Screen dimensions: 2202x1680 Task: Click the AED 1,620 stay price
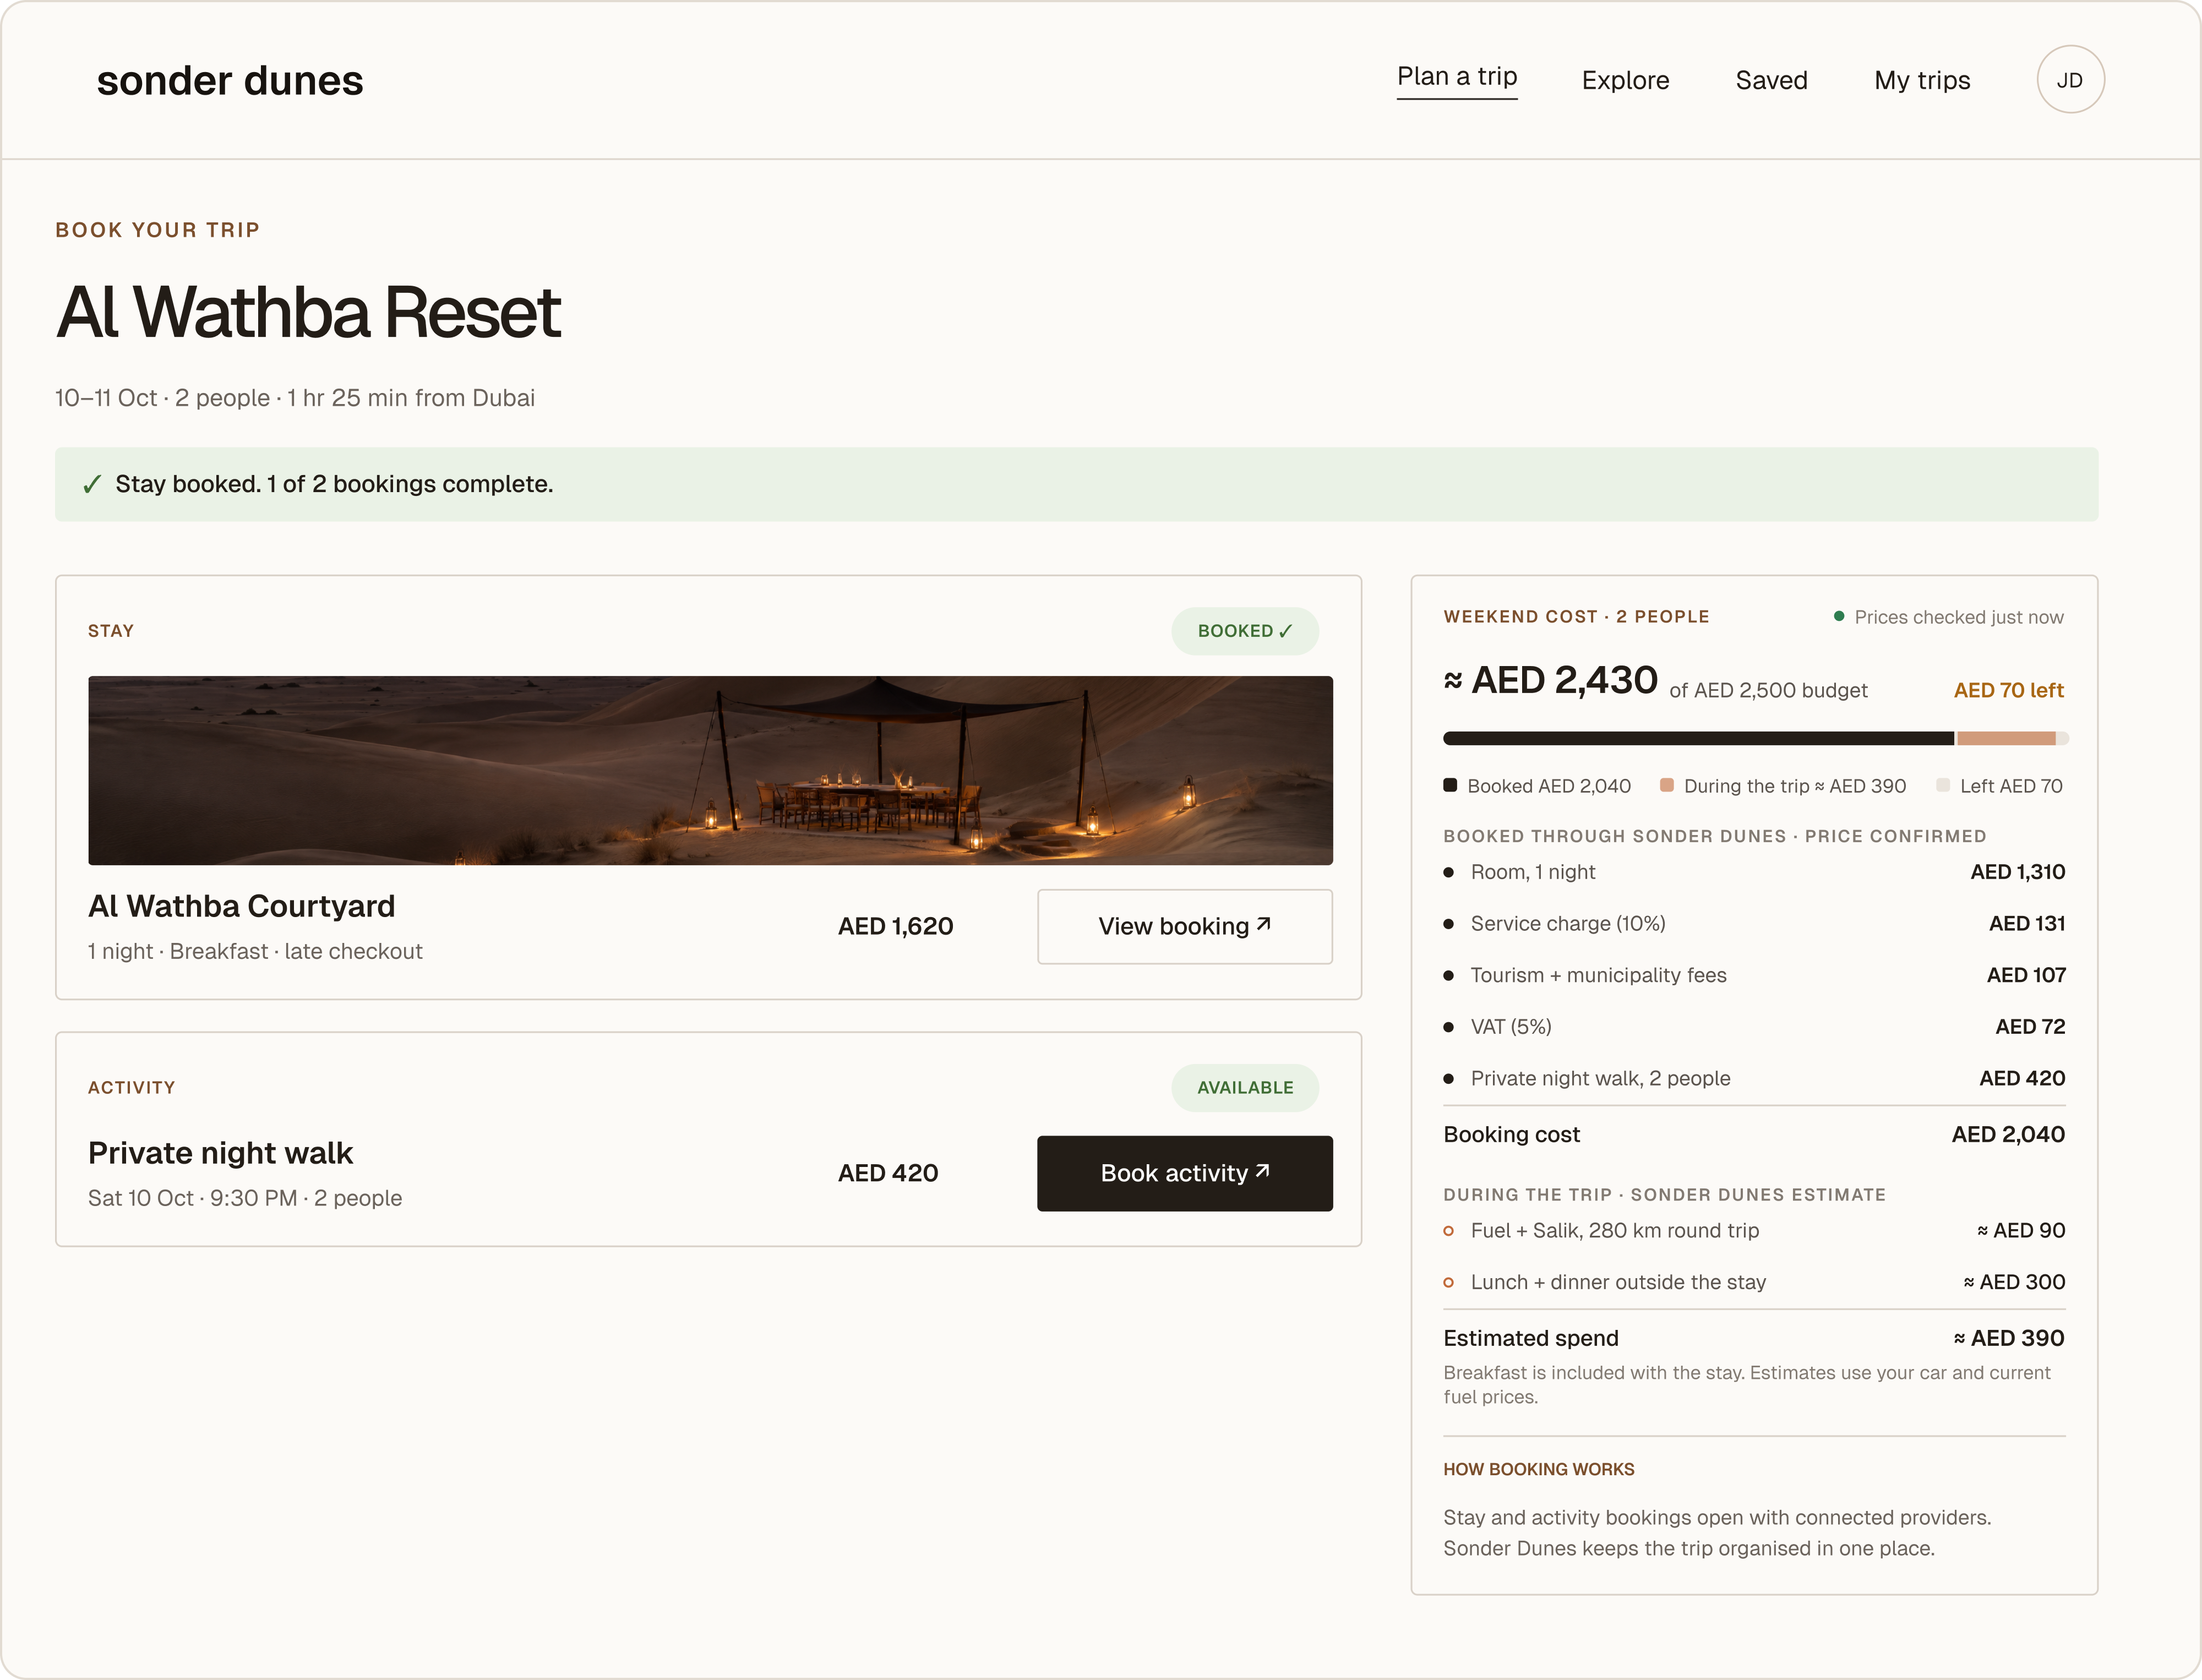[x=895, y=926]
